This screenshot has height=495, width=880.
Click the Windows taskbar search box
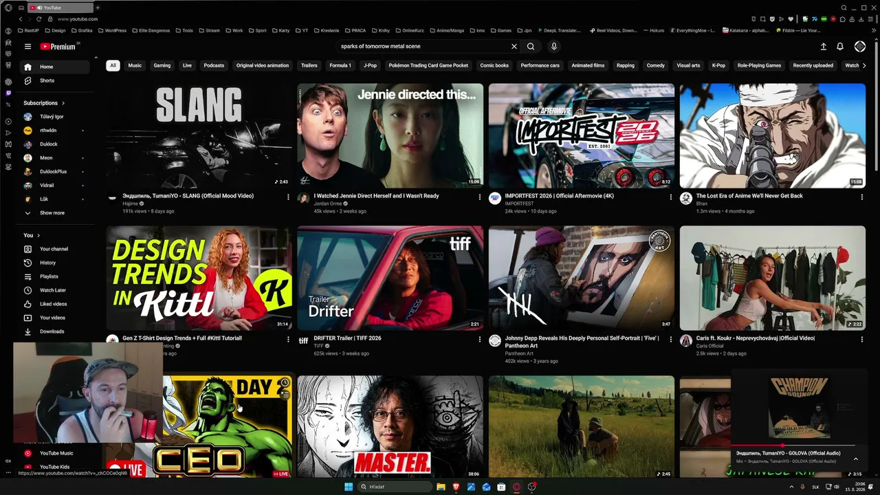click(395, 487)
